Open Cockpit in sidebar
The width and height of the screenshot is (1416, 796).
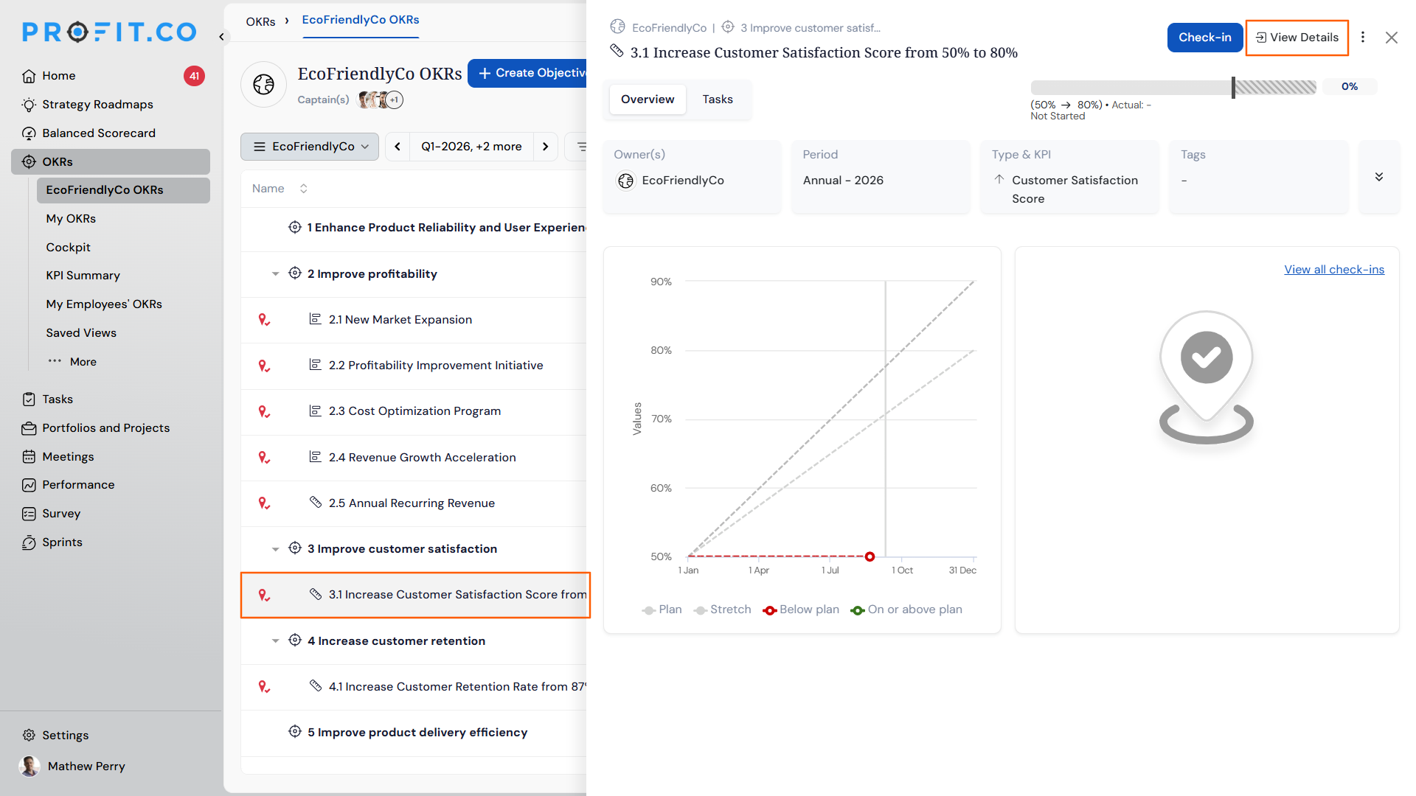pyautogui.click(x=68, y=248)
